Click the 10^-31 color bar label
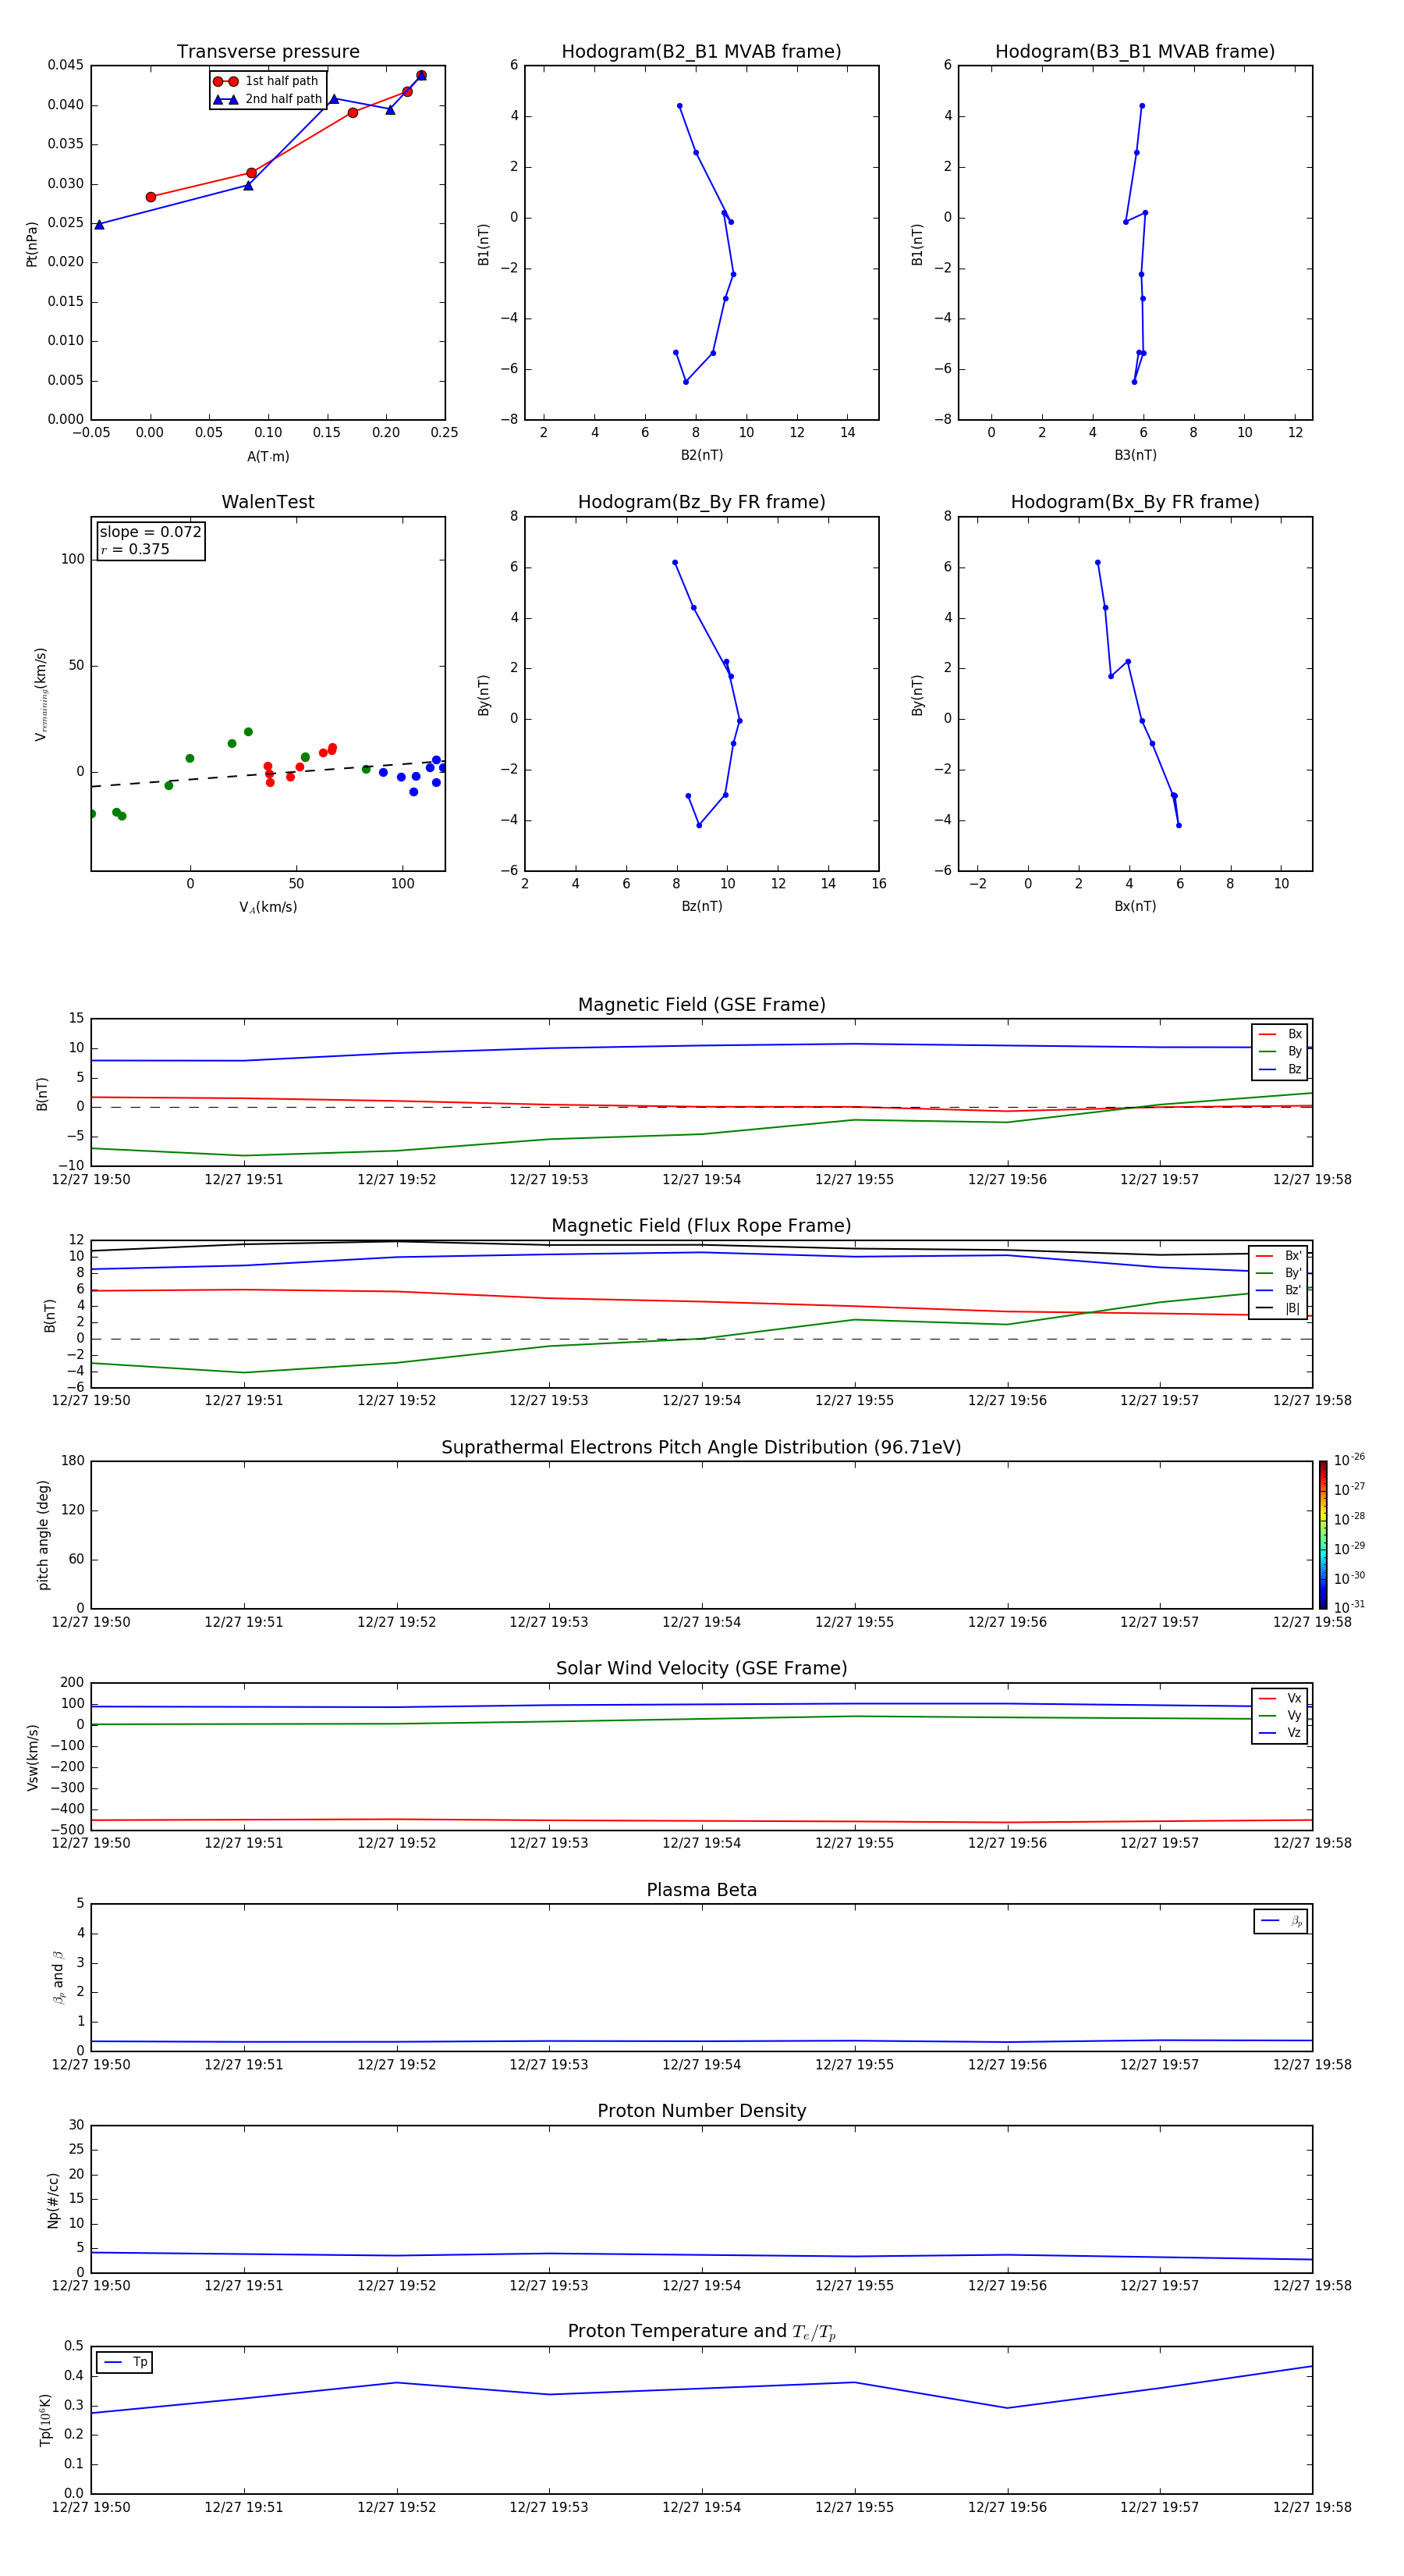This screenshot has height=2576, width=1404. click(1349, 1607)
